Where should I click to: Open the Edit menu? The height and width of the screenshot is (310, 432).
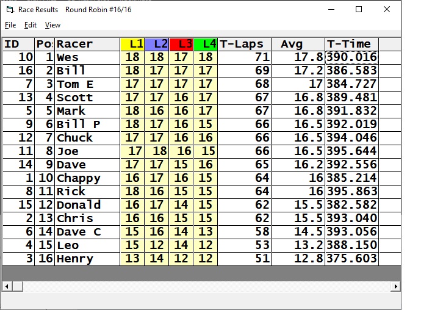[31, 25]
